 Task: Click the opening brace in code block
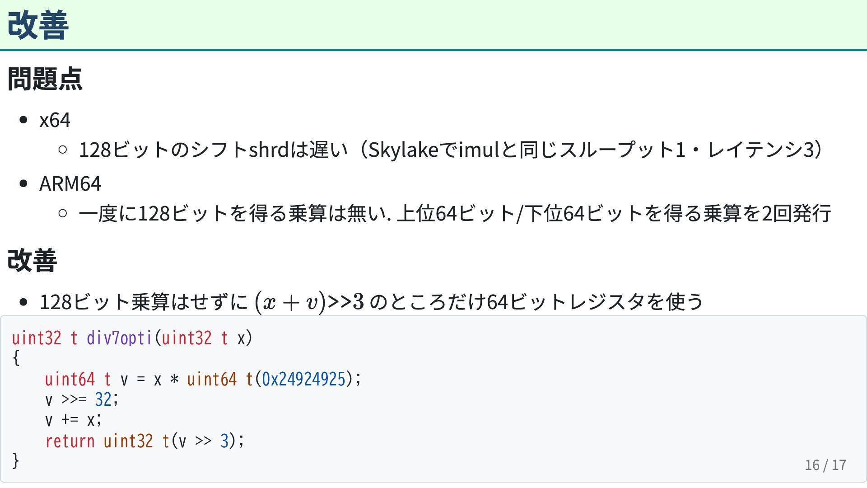pos(16,358)
